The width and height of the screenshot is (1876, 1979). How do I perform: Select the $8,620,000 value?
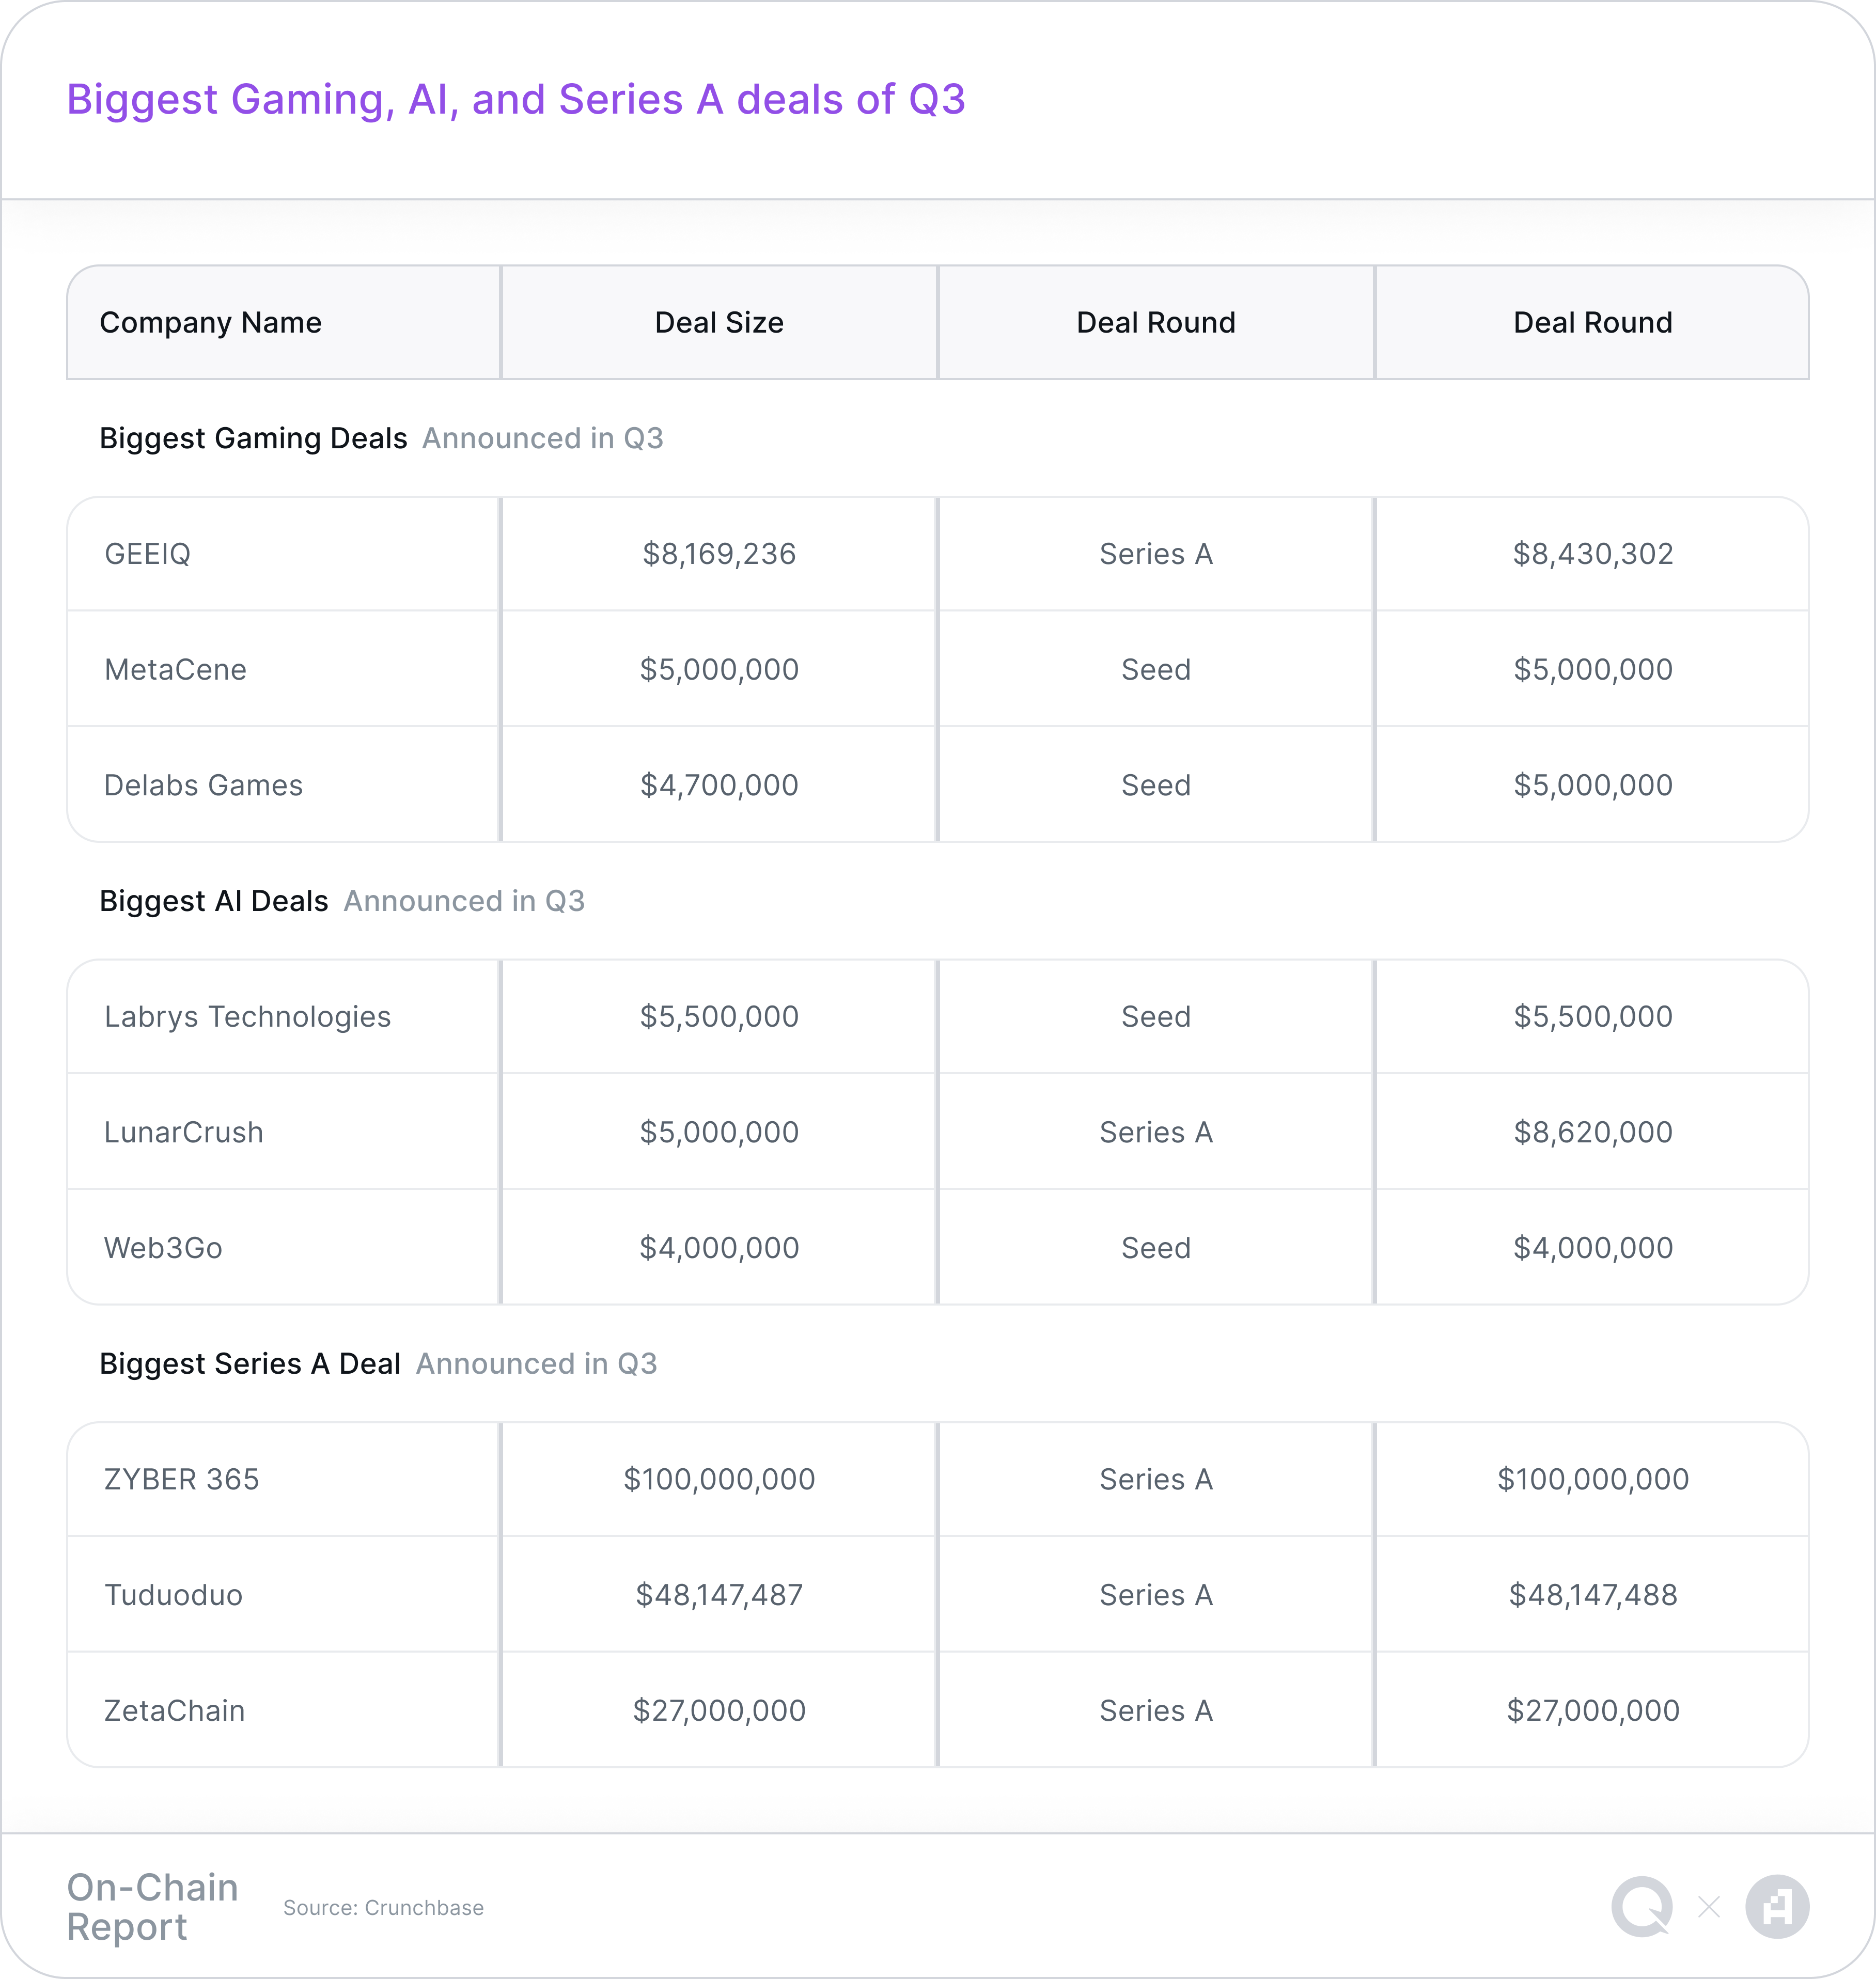pos(1593,1132)
